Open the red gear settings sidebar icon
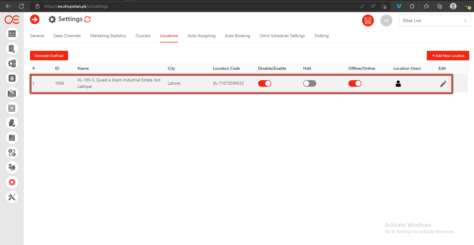 [x=12, y=182]
